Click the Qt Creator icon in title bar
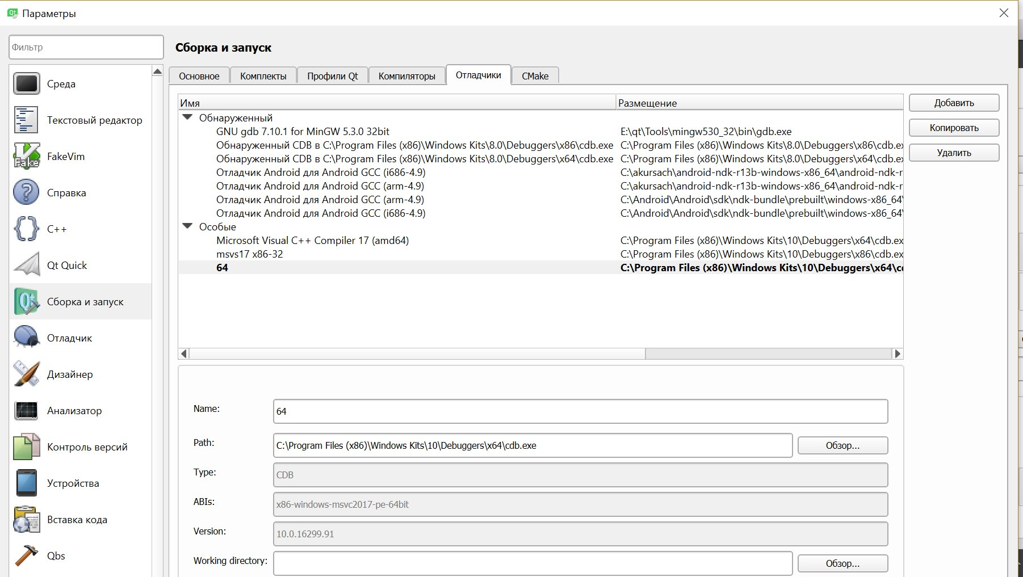This screenshot has height=577, width=1023. (12, 13)
